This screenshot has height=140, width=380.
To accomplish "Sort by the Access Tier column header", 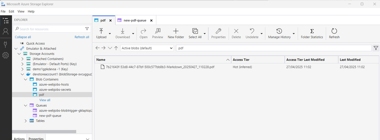I will [x=258, y=59].
